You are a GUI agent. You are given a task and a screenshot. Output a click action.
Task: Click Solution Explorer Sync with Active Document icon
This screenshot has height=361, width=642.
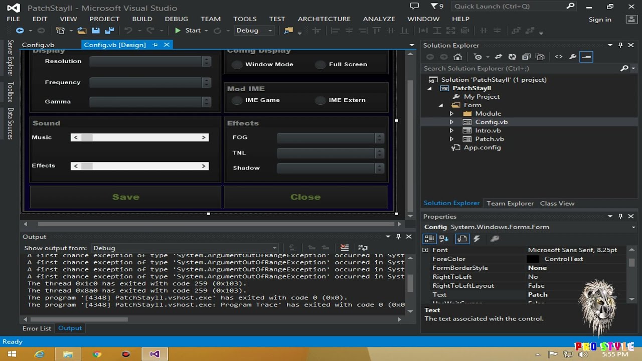[x=498, y=57]
